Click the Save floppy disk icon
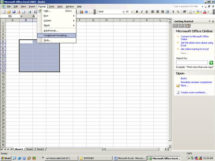The image size is (215, 161). coord(14,12)
